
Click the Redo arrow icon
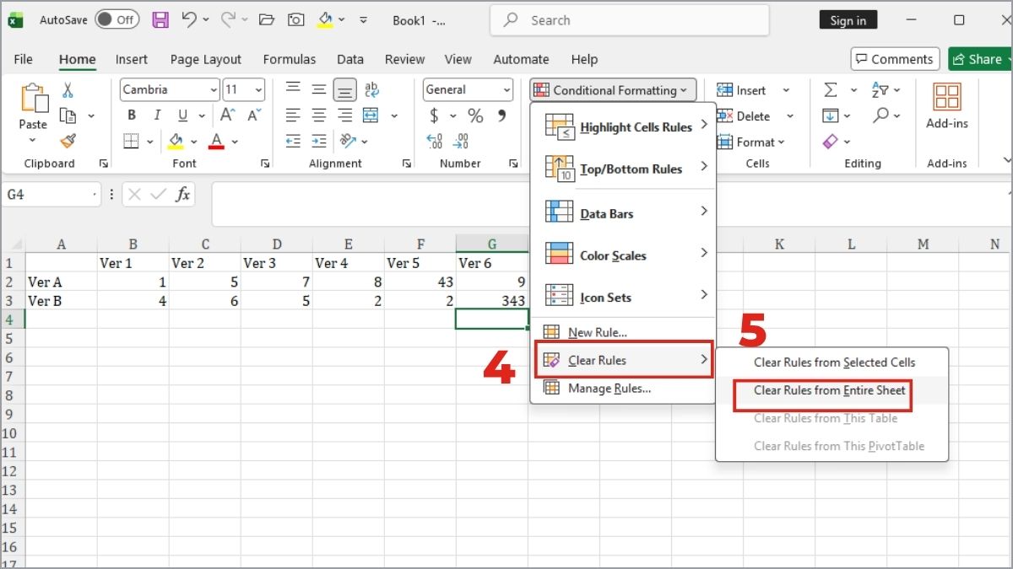click(228, 19)
